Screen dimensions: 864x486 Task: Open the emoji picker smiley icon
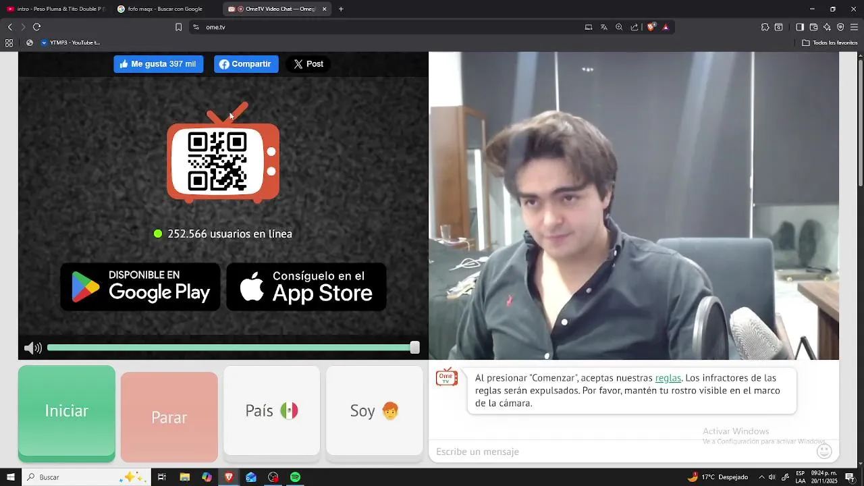pos(824,452)
